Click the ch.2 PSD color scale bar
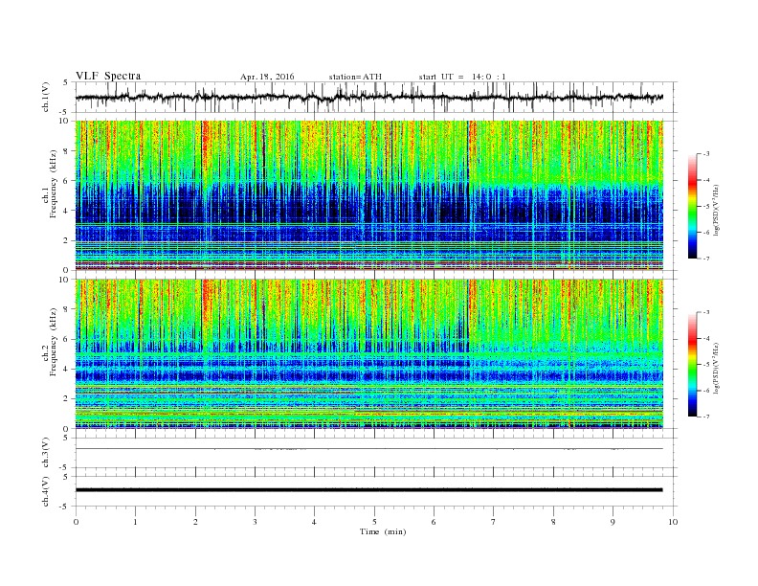The image size is (758, 586). click(692, 364)
